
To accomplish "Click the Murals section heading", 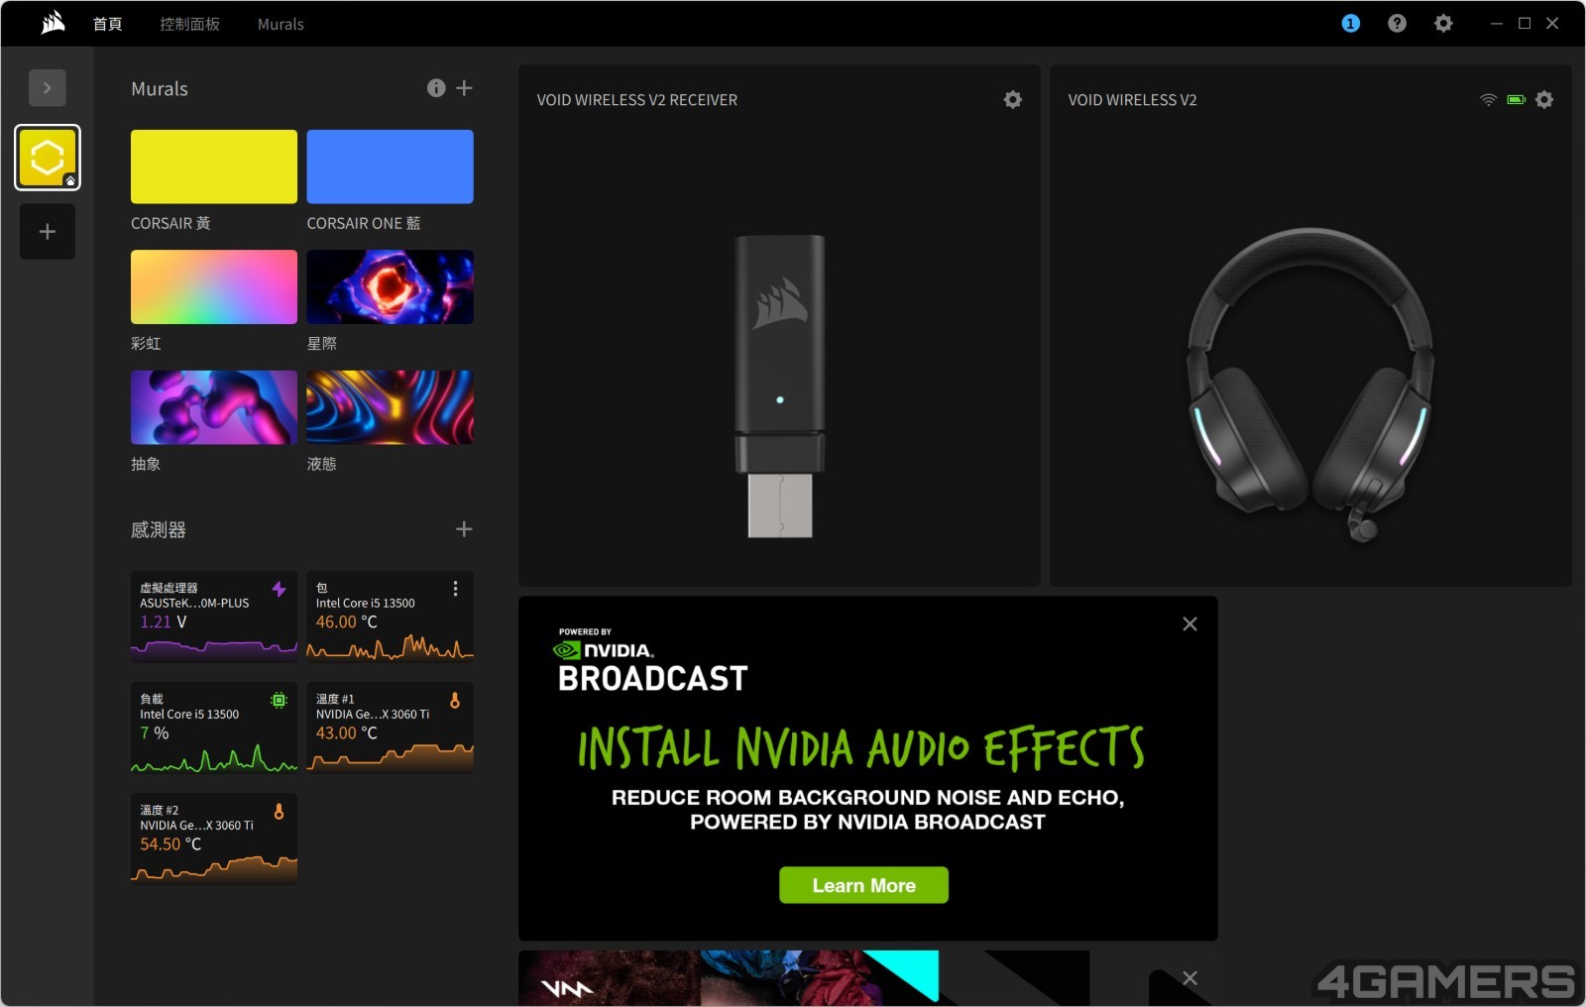I will 160,89.
